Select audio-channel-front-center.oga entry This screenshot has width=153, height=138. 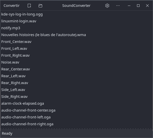click(x=76, y=110)
